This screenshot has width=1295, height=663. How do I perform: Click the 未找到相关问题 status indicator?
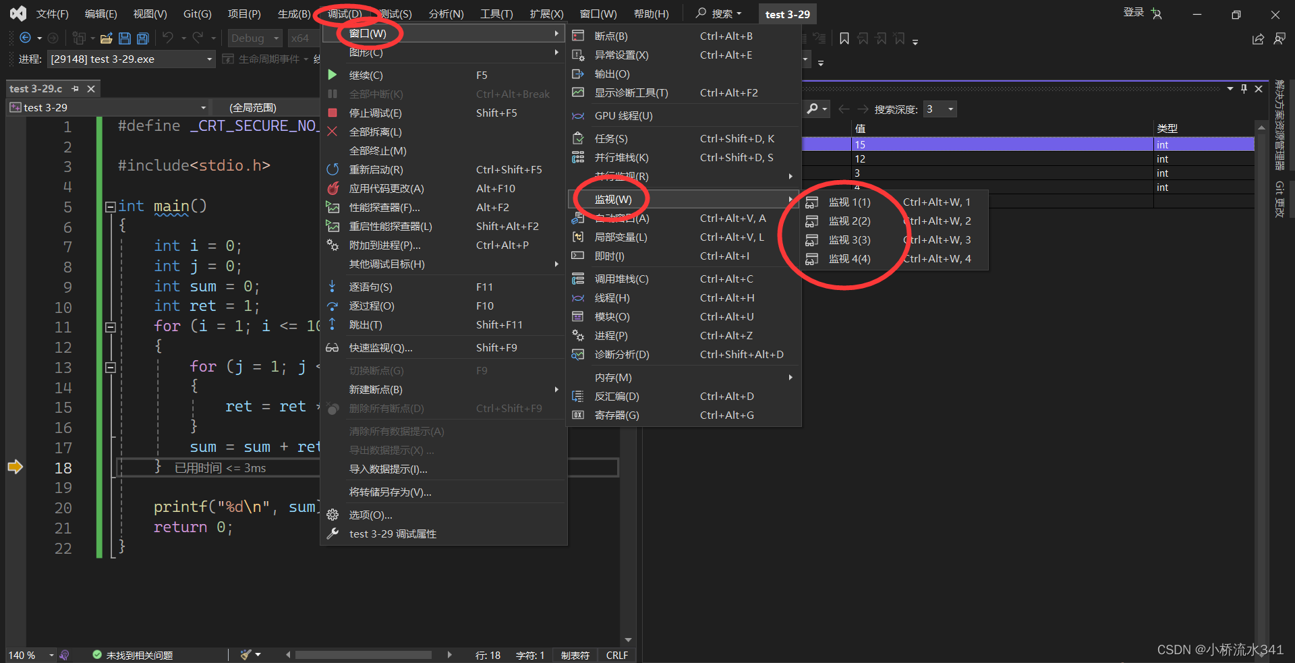click(x=132, y=655)
